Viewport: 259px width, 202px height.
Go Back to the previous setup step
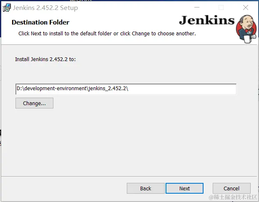pyautogui.click(x=146, y=188)
